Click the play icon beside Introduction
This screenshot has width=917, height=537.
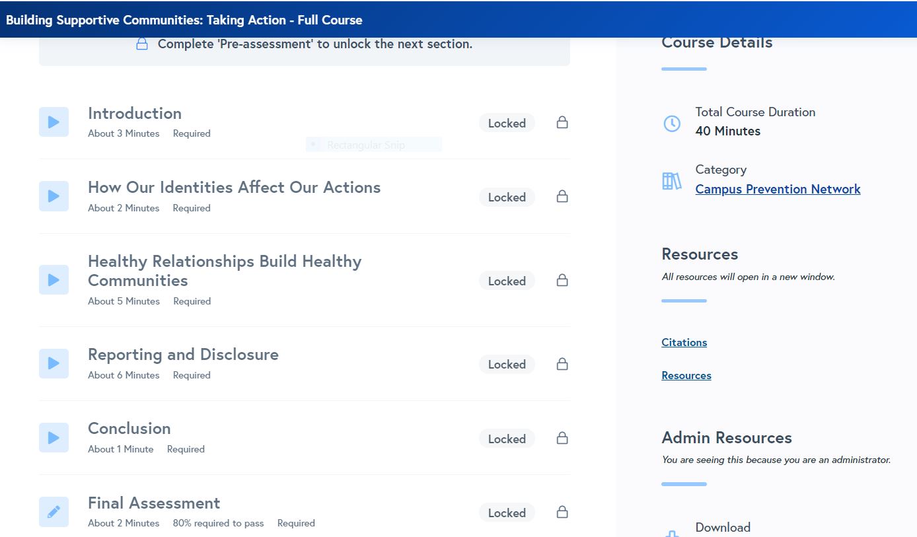click(54, 122)
